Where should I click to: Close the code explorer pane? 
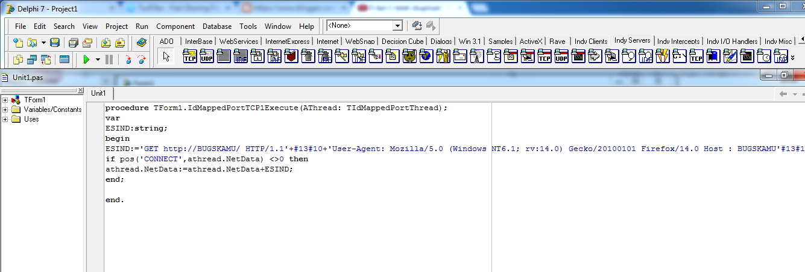tap(81, 90)
